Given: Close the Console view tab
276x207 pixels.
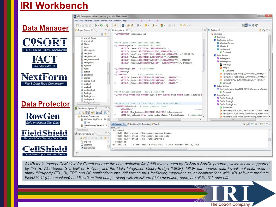Looking at the screenshot, I should pos(123,124).
